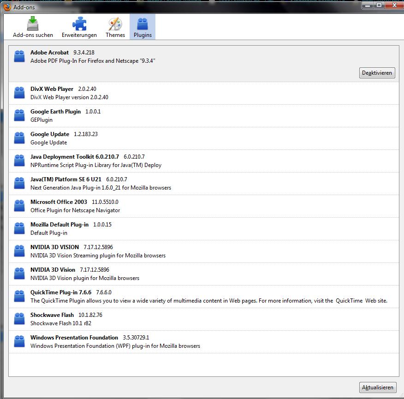Click the Java(TM) Platform SE 6 U21 icon

pyautogui.click(x=19, y=183)
